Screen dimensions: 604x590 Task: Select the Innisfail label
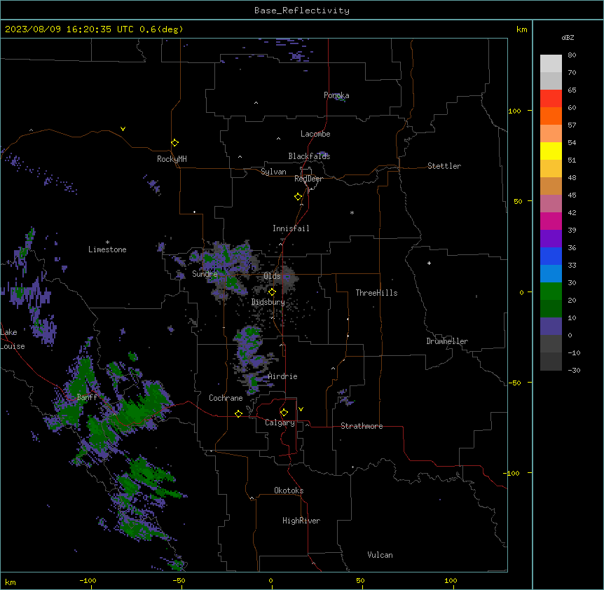291,228
